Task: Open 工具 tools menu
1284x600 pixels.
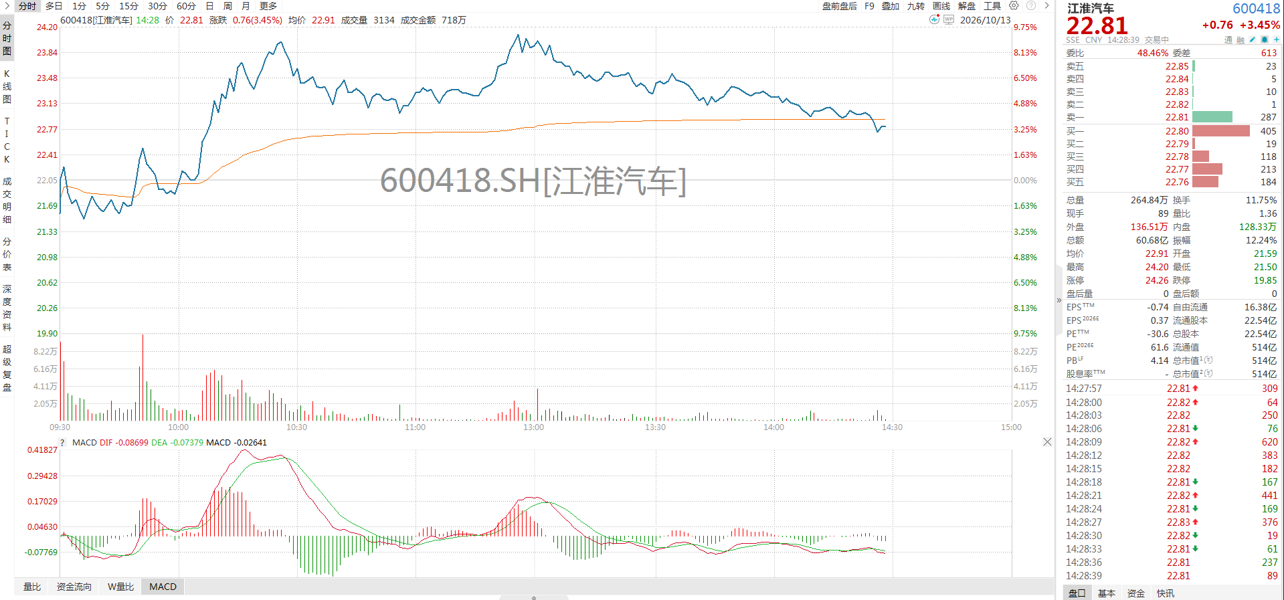Action: click(x=992, y=6)
